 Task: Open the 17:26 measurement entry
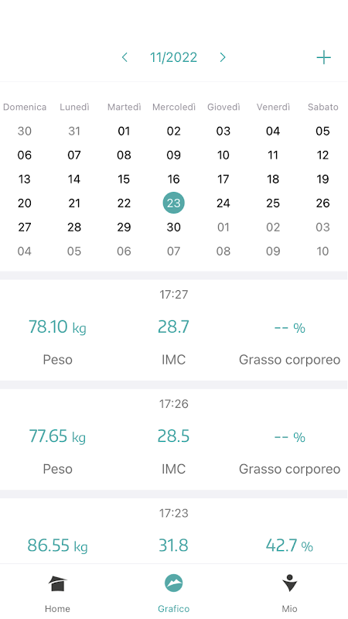[x=173, y=439]
